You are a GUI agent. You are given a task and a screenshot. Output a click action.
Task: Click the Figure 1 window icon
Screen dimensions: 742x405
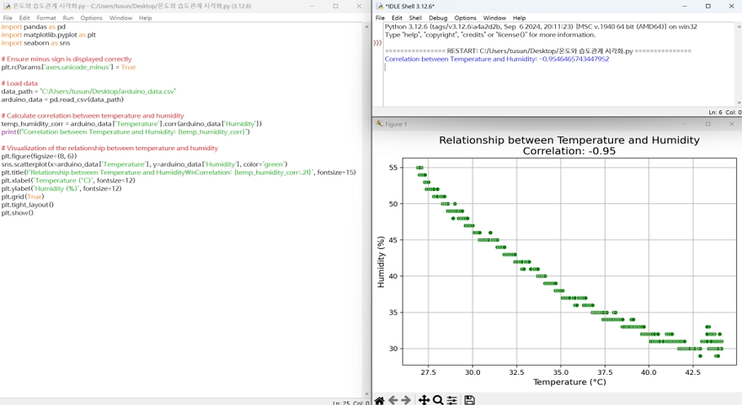[380, 124]
